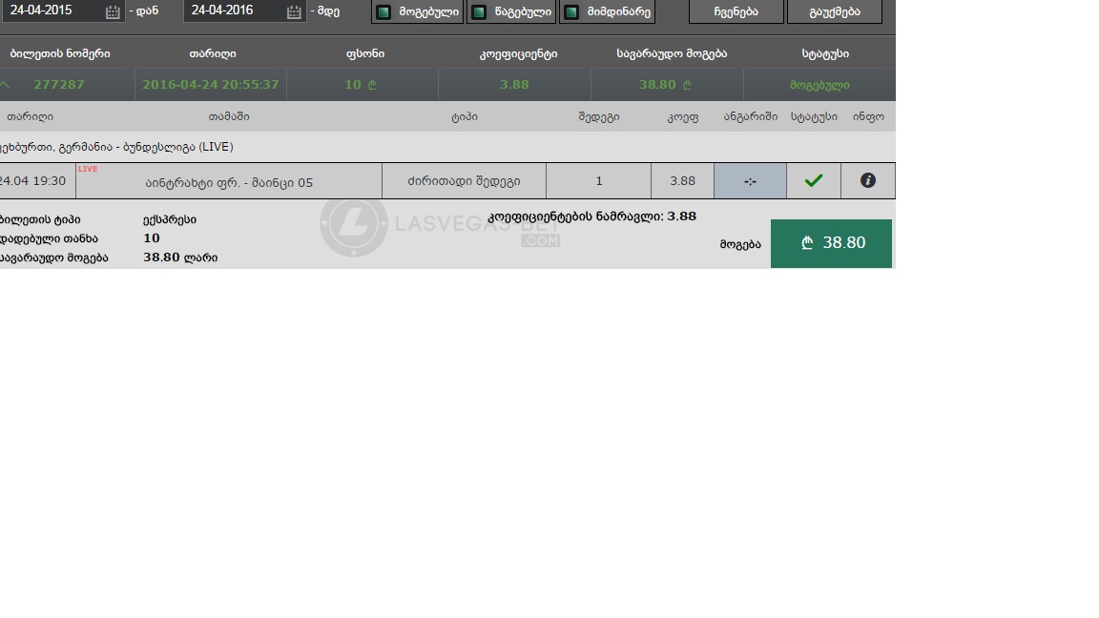This screenshot has width=1099, height=618.
Task: Click the კოეფიციენტი column header
Action: 518,54
